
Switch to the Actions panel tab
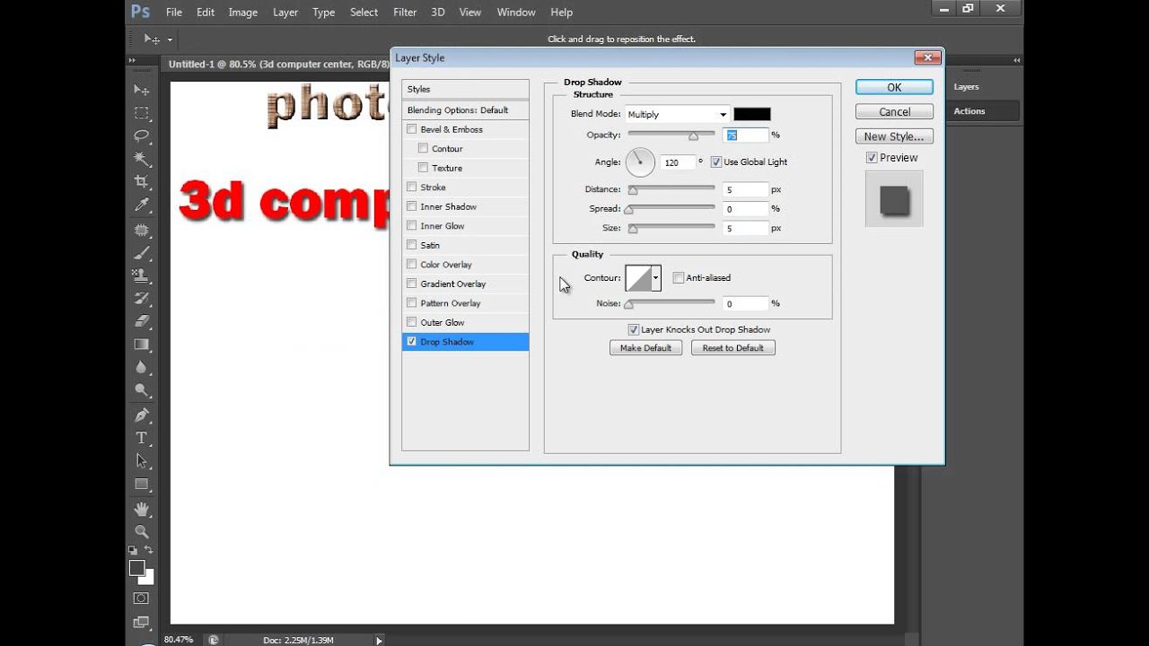pyautogui.click(x=969, y=111)
